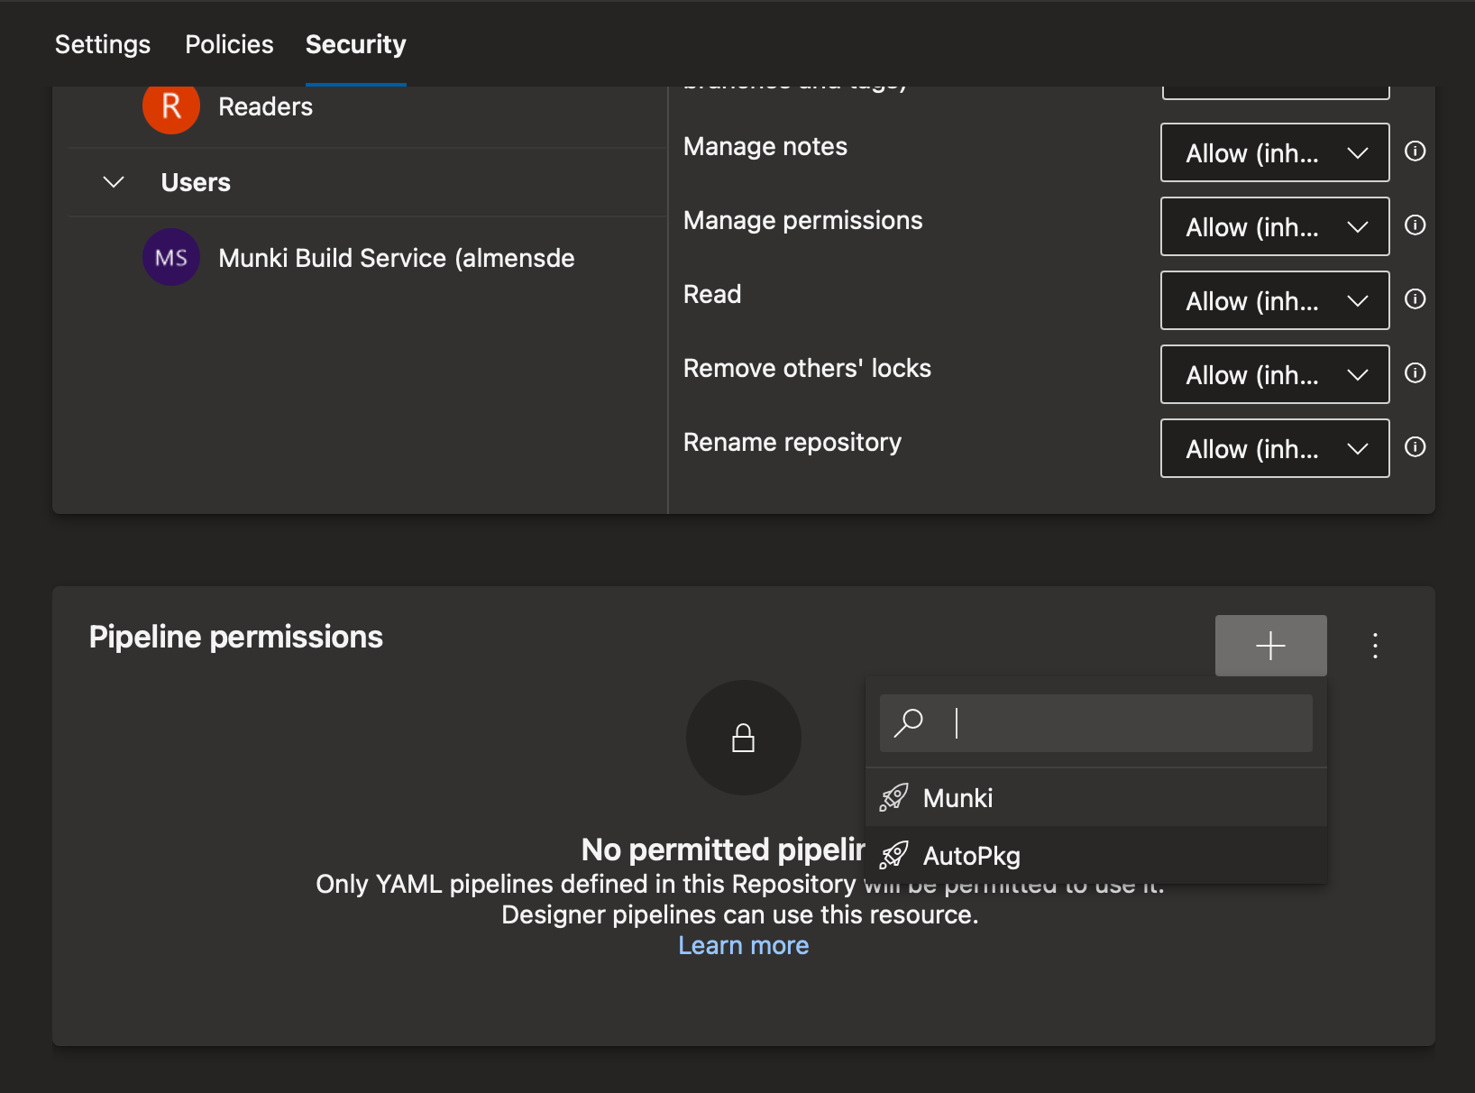
Task: Click info icon beside Rename repository
Action: (x=1415, y=447)
